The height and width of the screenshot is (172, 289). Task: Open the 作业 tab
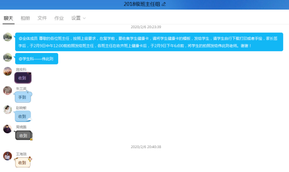coord(59,18)
